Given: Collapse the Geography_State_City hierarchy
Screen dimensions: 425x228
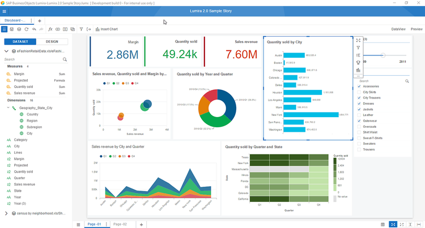Looking at the screenshot, I should [x=8, y=107].
